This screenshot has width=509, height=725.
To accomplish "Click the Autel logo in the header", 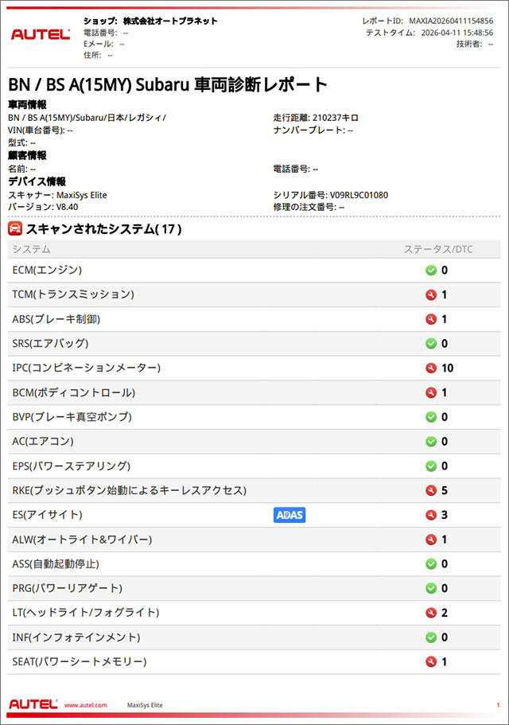I will (x=41, y=33).
